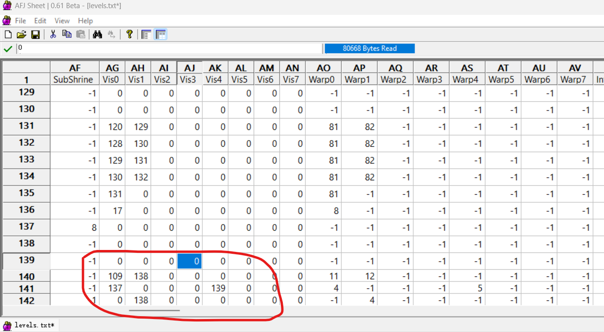Screen dimensions: 604x332
Task: Click the Warp3 header cell
Action: tap(431, 80)
